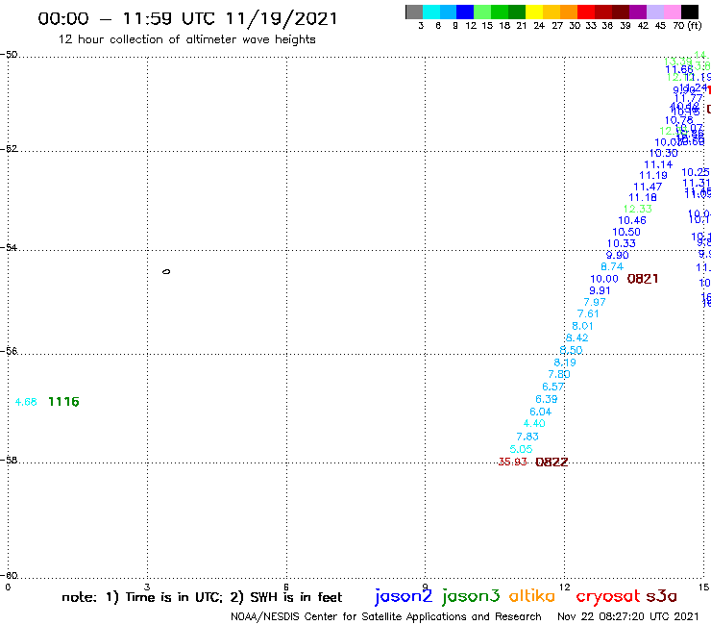Viewport: 711px width, 625px height.
Task: Click the gray swatch in the wave height legend
Action: tap(414, 12)
